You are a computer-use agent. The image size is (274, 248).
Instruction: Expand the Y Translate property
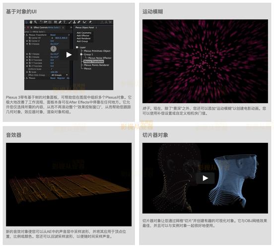pos(27,63)
